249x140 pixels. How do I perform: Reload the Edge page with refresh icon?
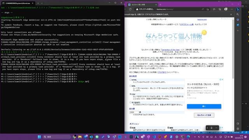(x=130, y=9)
